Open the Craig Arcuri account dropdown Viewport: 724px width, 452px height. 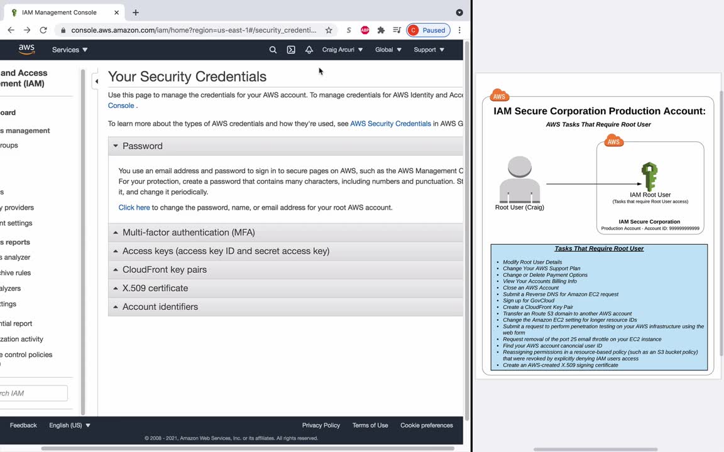point(342,50)
